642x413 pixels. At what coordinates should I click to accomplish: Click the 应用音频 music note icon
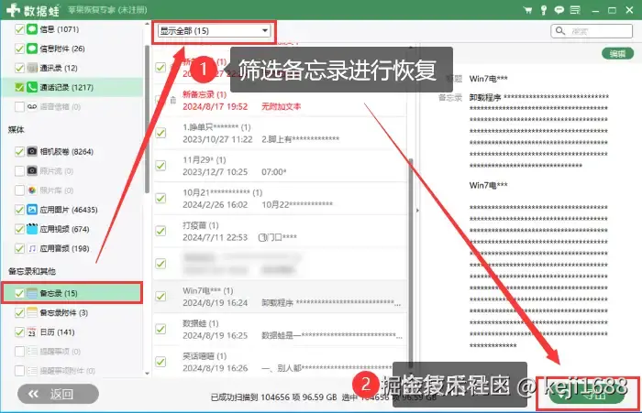[x=32, y=248]
